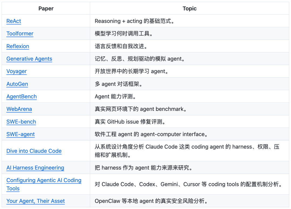Image resolution: width=291 pixels, height=209 pixels.
Task: Click the Topic column header
Action: click(189, 9)
